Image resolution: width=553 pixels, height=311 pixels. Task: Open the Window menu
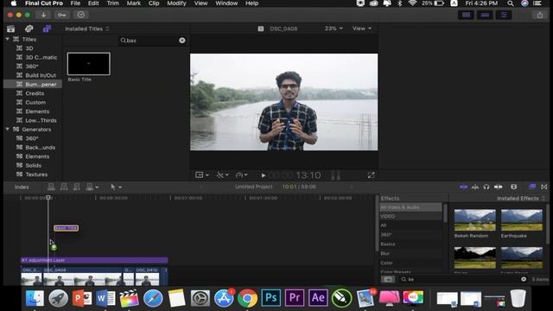pos(226,3)
